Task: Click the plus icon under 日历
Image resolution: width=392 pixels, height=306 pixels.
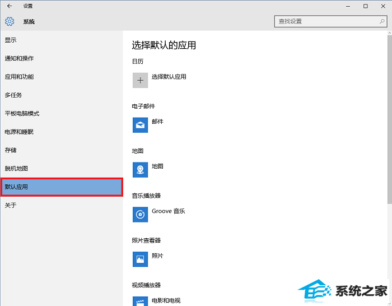Action: [x=140, y=80]
